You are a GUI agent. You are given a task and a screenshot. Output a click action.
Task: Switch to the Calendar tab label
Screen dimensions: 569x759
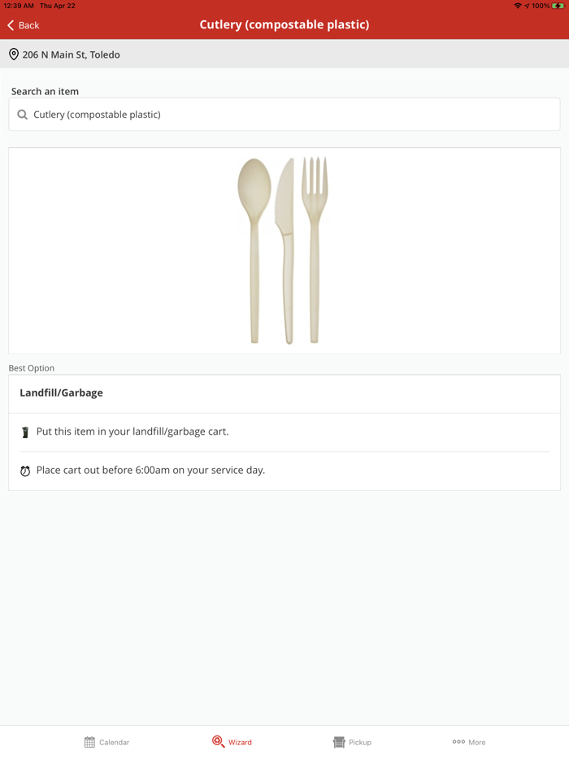[115, 742]
